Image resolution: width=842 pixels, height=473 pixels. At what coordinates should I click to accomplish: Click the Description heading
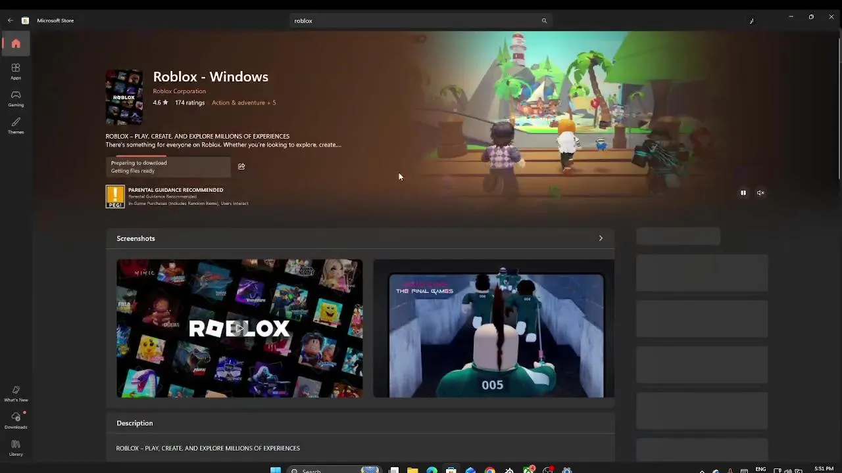coord(135,423)
